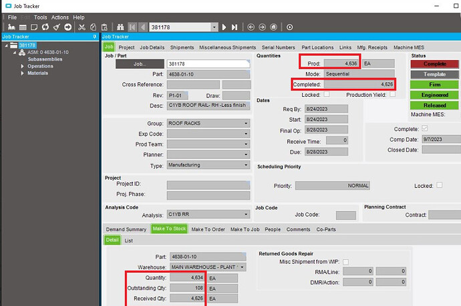Click the Copy icon
The height and width of the screenshot is (306, 461).
coord(93,27)
